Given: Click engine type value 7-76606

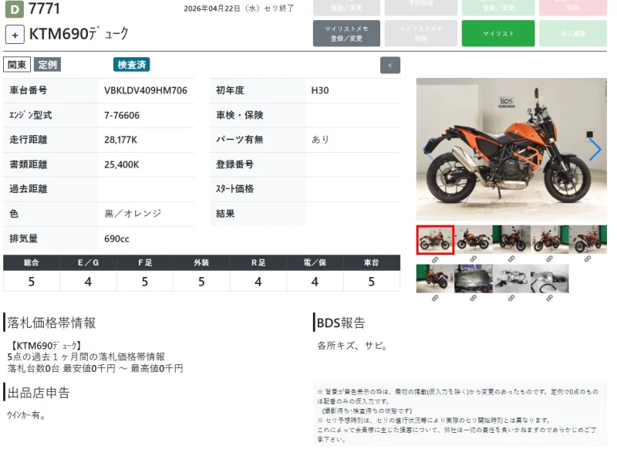Looking at the screenshot, I should coord(122,115).
